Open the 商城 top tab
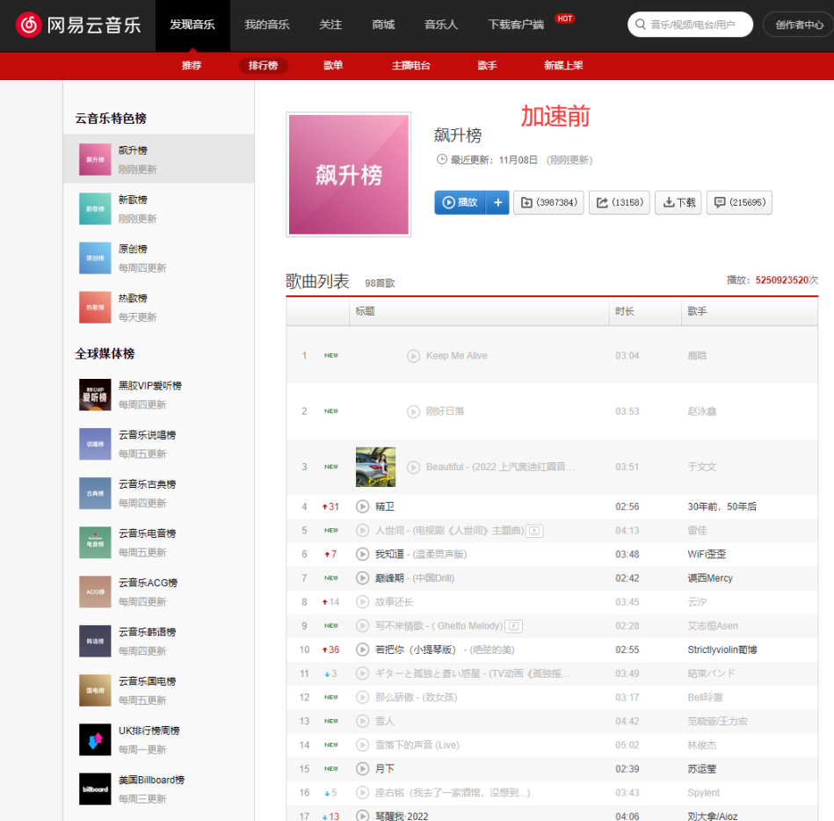Image resolution: width=834 pixels, height=821 pixels. coord(383,25)
